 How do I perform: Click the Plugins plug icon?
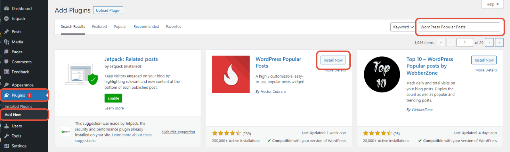(6, 95)
